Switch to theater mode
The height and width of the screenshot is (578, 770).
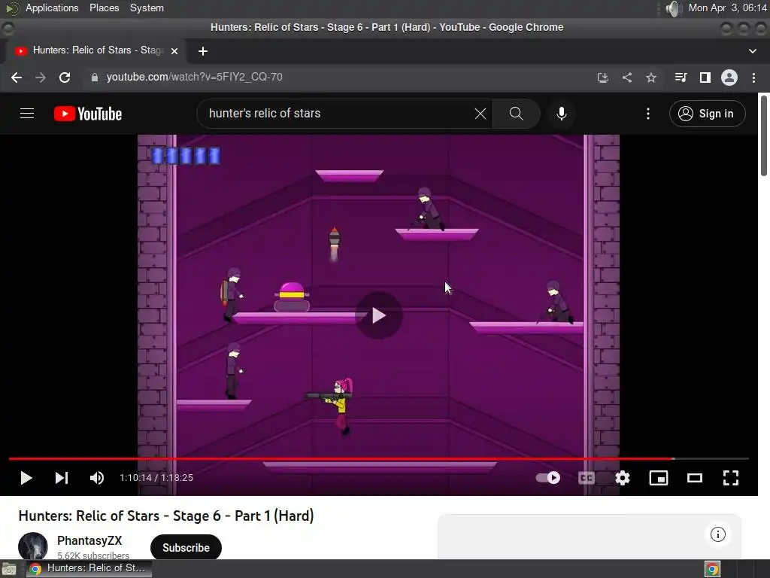click(x=694, y=478)
